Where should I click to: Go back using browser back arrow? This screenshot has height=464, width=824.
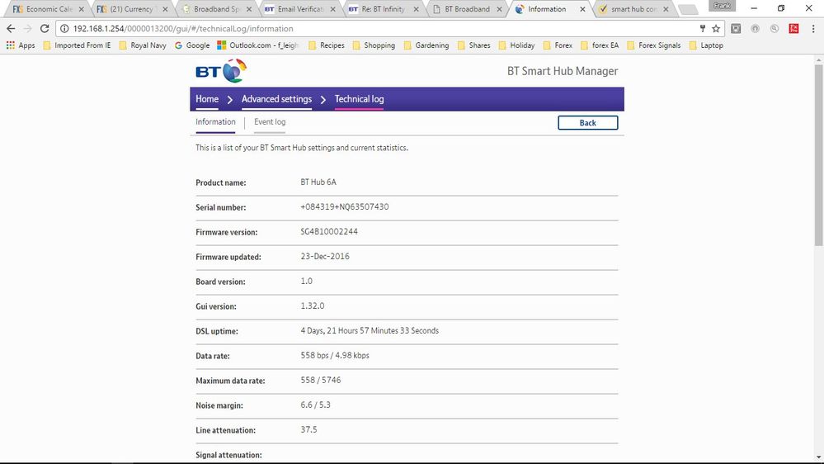(x=11, y=28)
